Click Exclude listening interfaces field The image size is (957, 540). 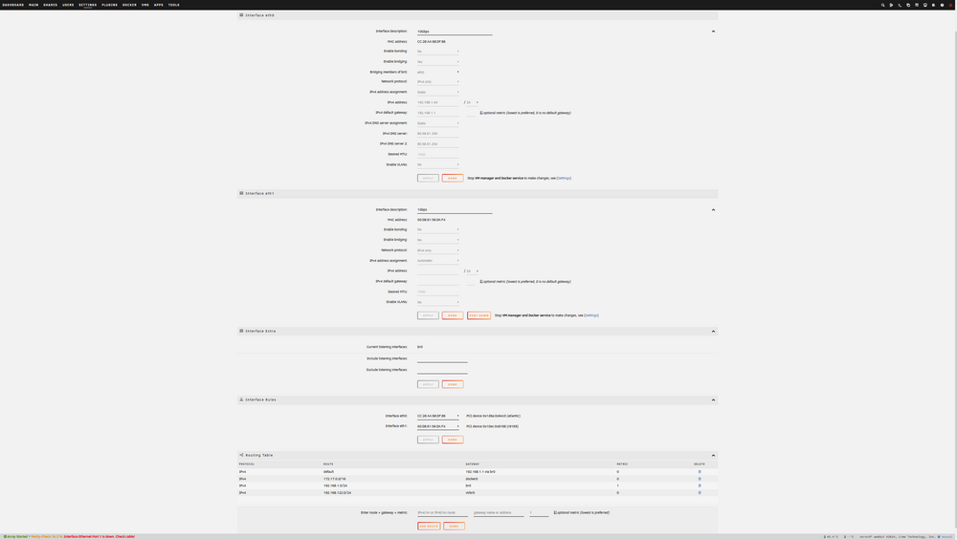(442, 370)
